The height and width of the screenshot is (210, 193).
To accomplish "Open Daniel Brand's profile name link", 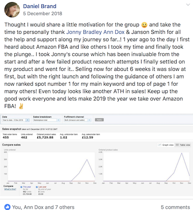I will [40, 6].
